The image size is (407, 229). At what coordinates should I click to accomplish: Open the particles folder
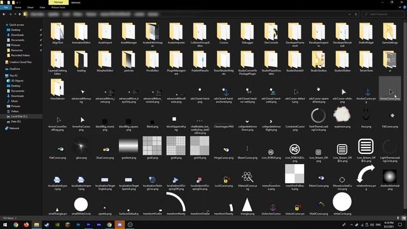[x=128, y=61]
